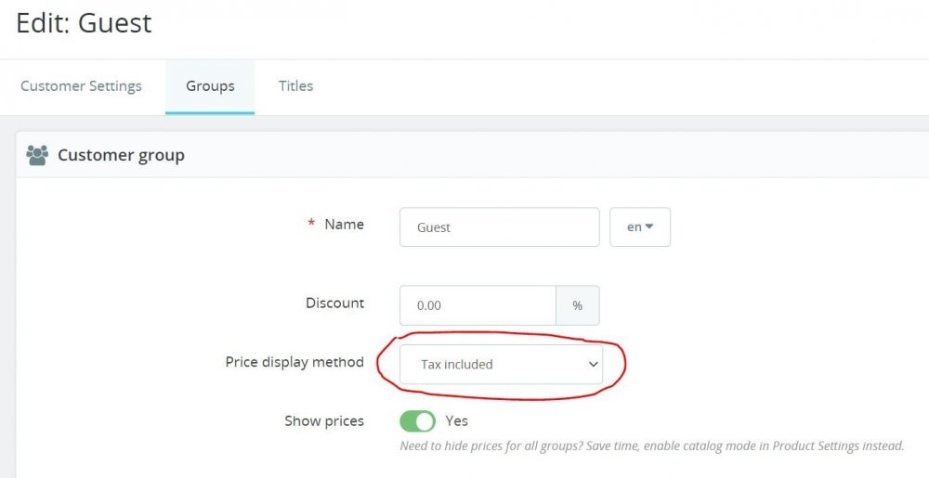Screen dimensions: 929x478
Task: Click the Discount field label
Action: tap(334, 304)
